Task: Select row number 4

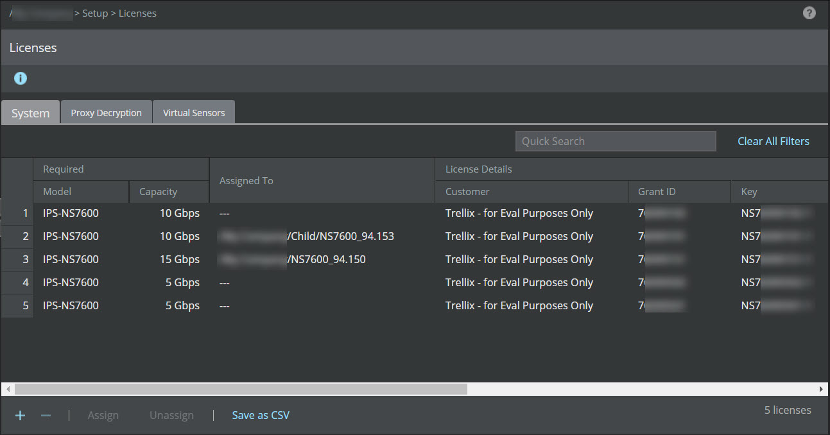Action: click(x=17, y=282)
